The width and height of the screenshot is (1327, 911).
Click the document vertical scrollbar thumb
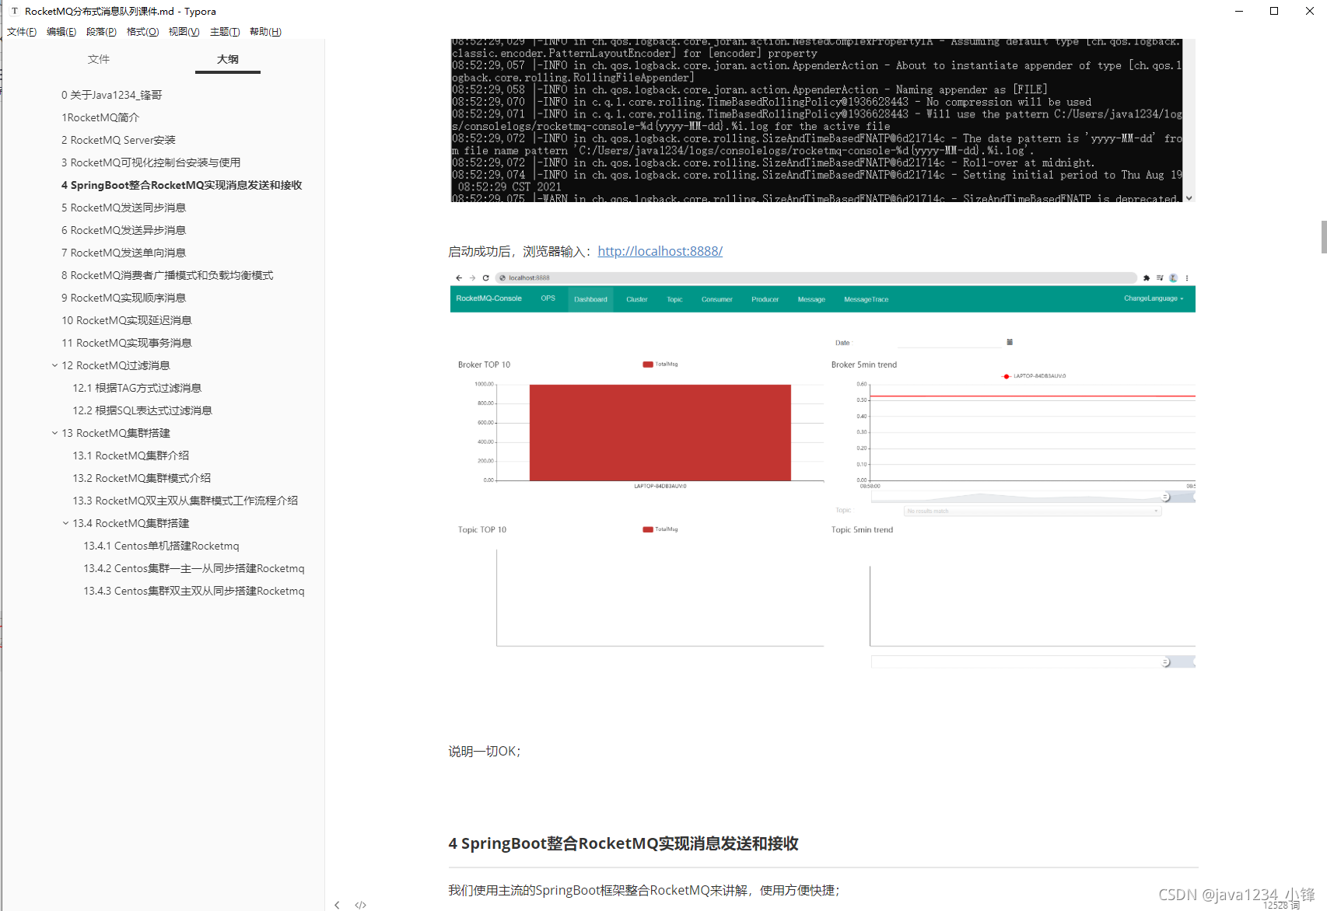click(1324, 237)
